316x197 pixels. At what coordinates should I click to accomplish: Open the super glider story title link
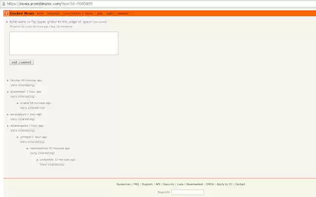point(51,22)
